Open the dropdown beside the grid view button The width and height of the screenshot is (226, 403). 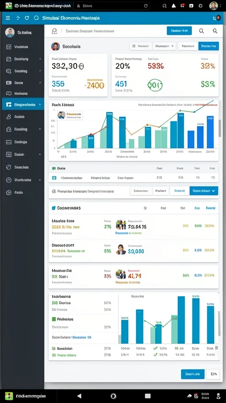point(164,46)
